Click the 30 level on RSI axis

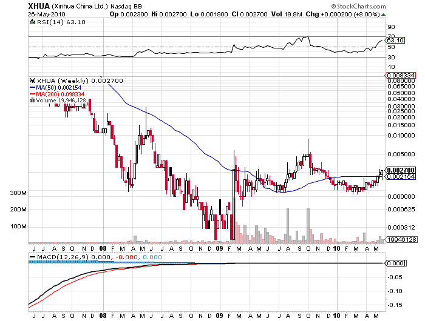[x=392, y=58]
